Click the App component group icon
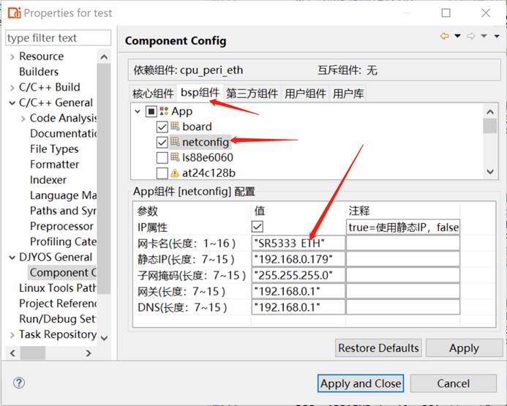 [x=164, y=111]
